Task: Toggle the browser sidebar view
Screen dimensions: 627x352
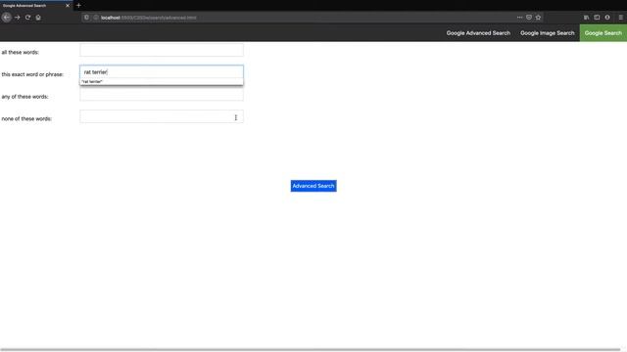Action: [597, 18]
